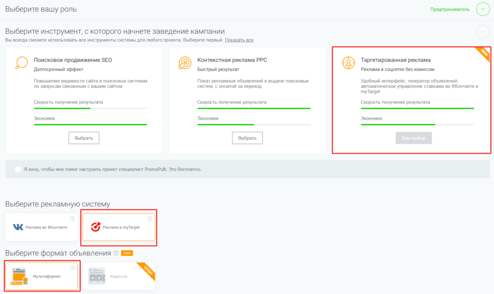The width and height of the screenshot is (494, 294).
Task: Click the VK logo icon
Action: 18,227
